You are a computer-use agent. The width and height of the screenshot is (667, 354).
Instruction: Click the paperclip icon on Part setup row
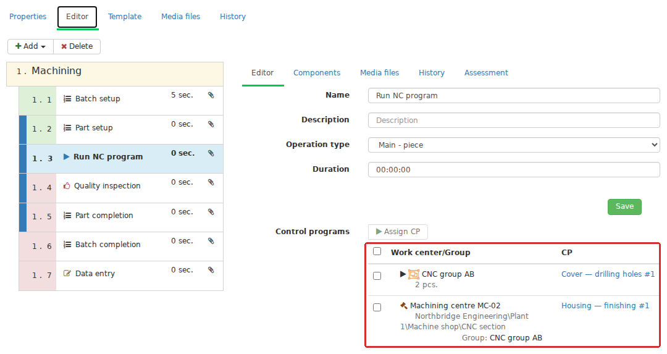coord(211,124)
